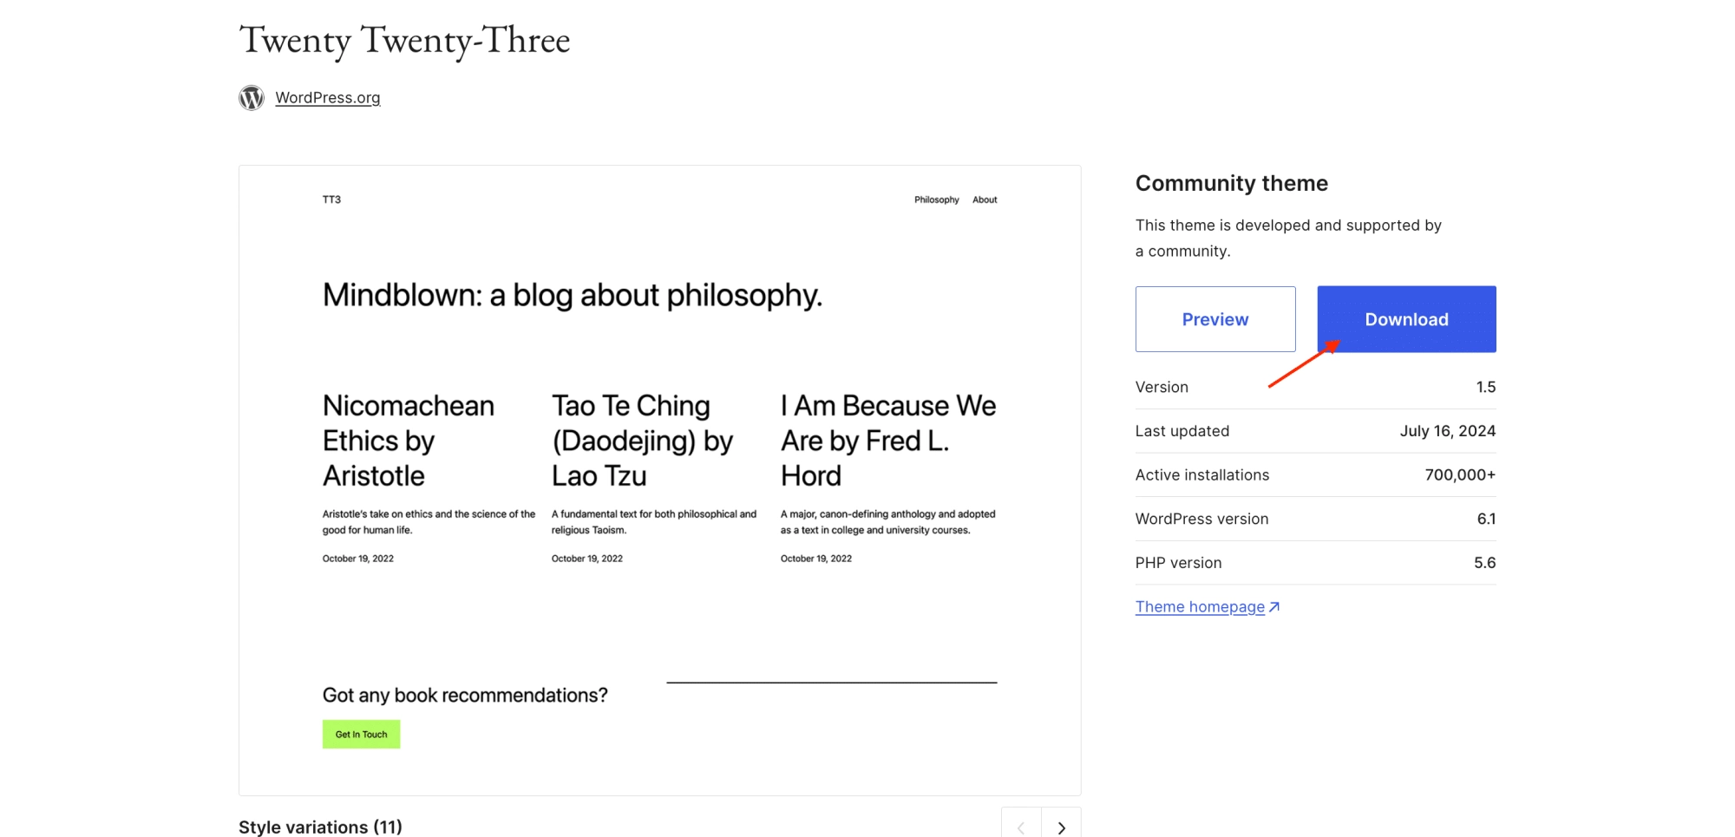Viewport: 1735px width, 837px height.
Task: Click the TT3 site title
Action: click(x=331, y=199)
